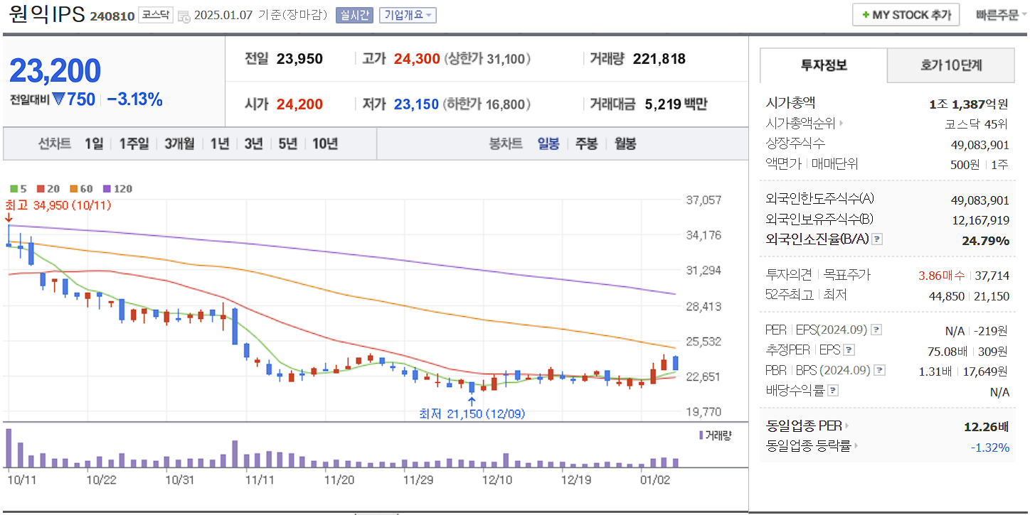This screenshot has width=1030, height=515.
Task: Click help icon next to 외국인소진율(B/A)
Action: click(878, 240)
